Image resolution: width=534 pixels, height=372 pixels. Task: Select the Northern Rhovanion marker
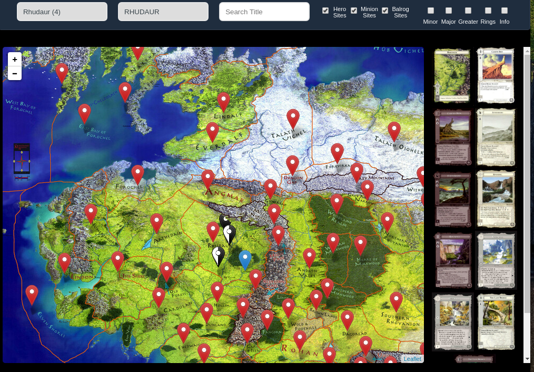pos(387,221)
